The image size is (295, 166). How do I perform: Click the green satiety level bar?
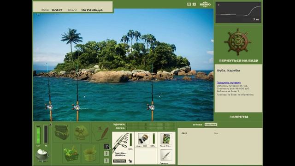[x=38, y=134]
